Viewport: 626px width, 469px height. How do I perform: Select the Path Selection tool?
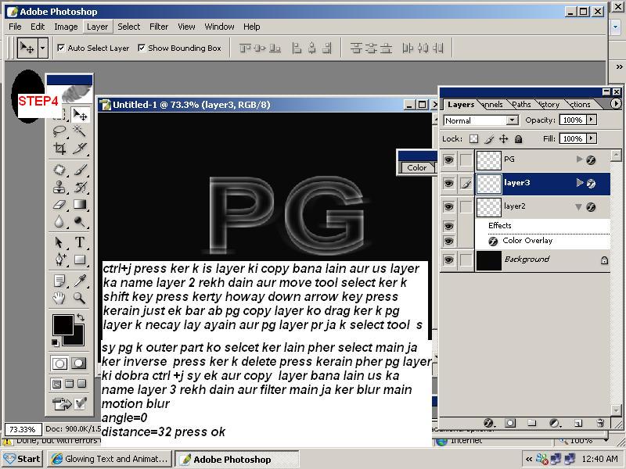[59, 242]
